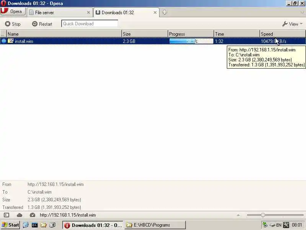Close the File server tab
The image size is (306, 230).
coord(88,13)
